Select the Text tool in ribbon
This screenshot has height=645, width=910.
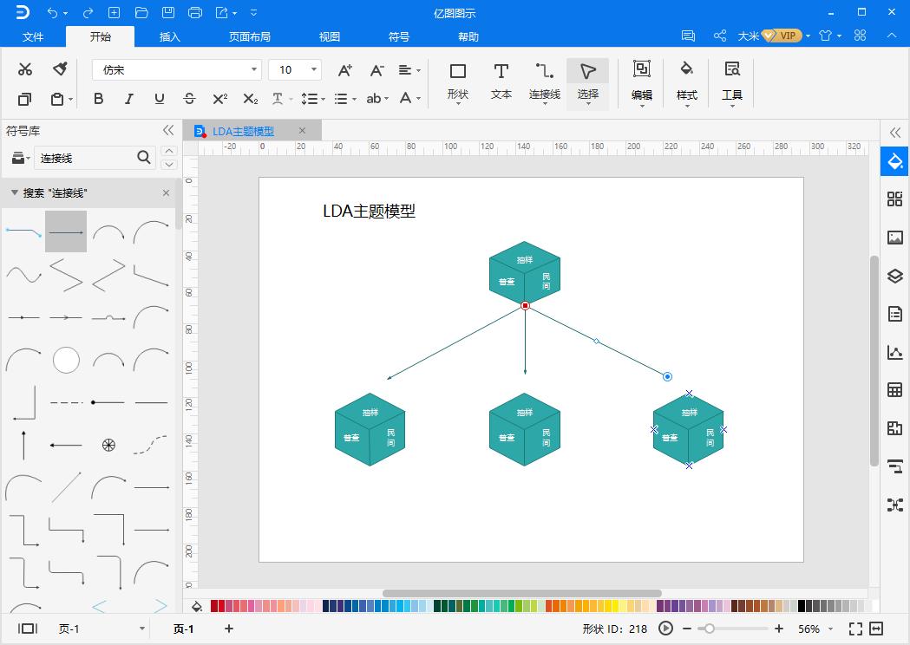tap(501, 81)
